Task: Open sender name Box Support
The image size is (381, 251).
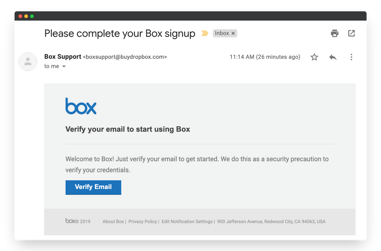Action: pyautogui.click(x=62, y=57)
